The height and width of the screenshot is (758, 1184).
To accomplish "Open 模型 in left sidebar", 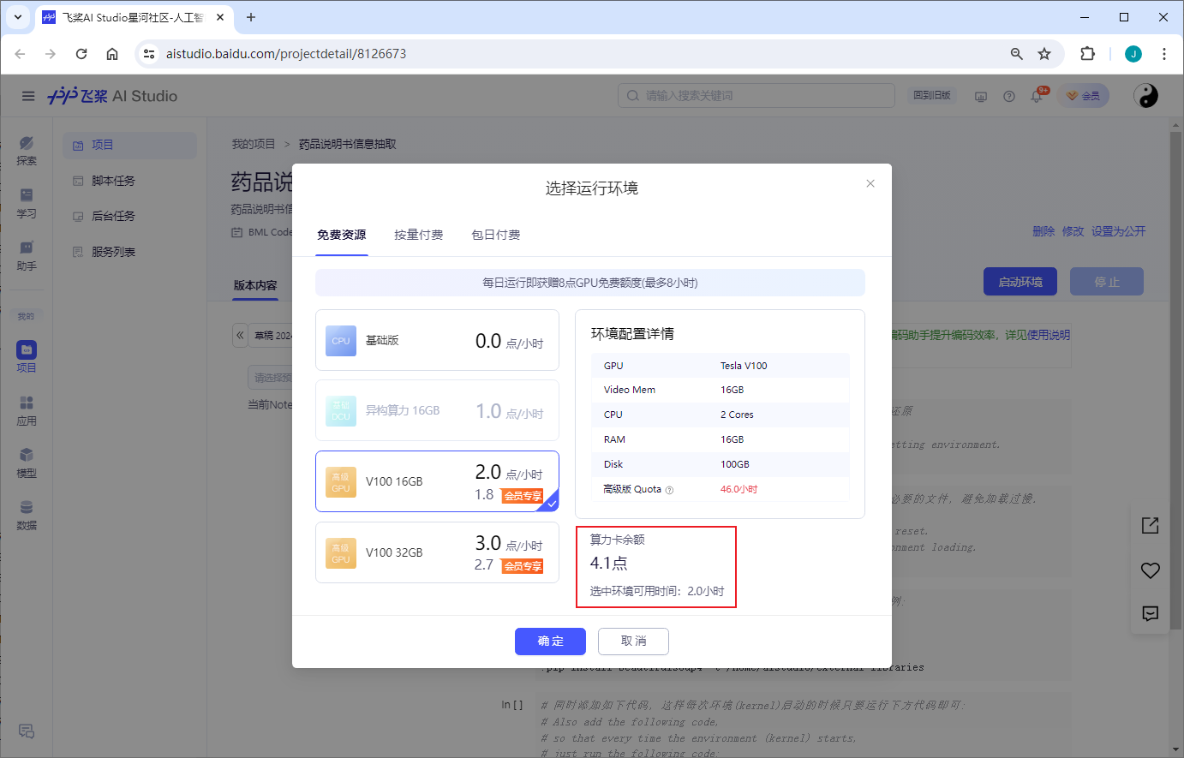I will (27, 463).
